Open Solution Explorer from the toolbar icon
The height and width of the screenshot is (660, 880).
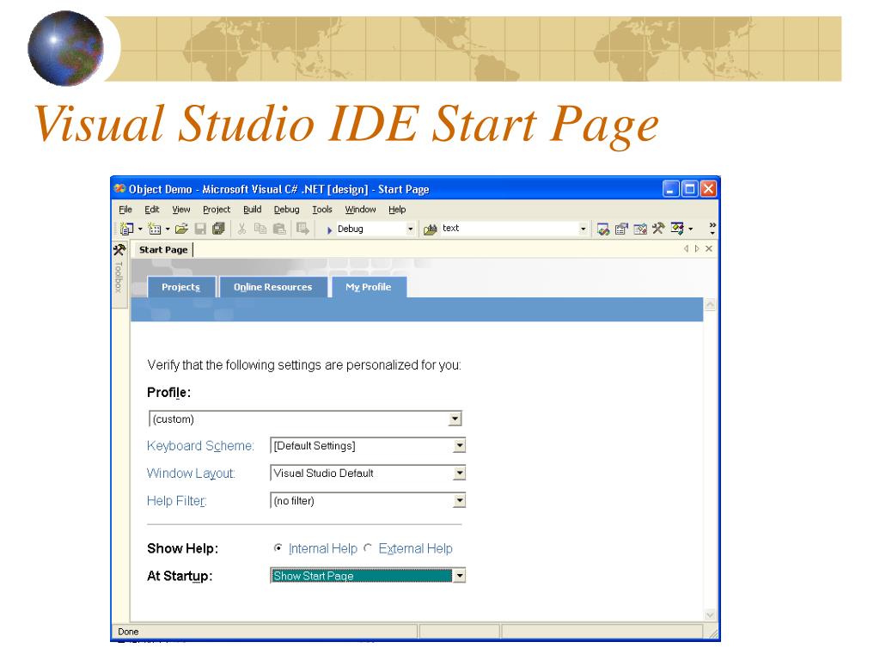[603, 229]
